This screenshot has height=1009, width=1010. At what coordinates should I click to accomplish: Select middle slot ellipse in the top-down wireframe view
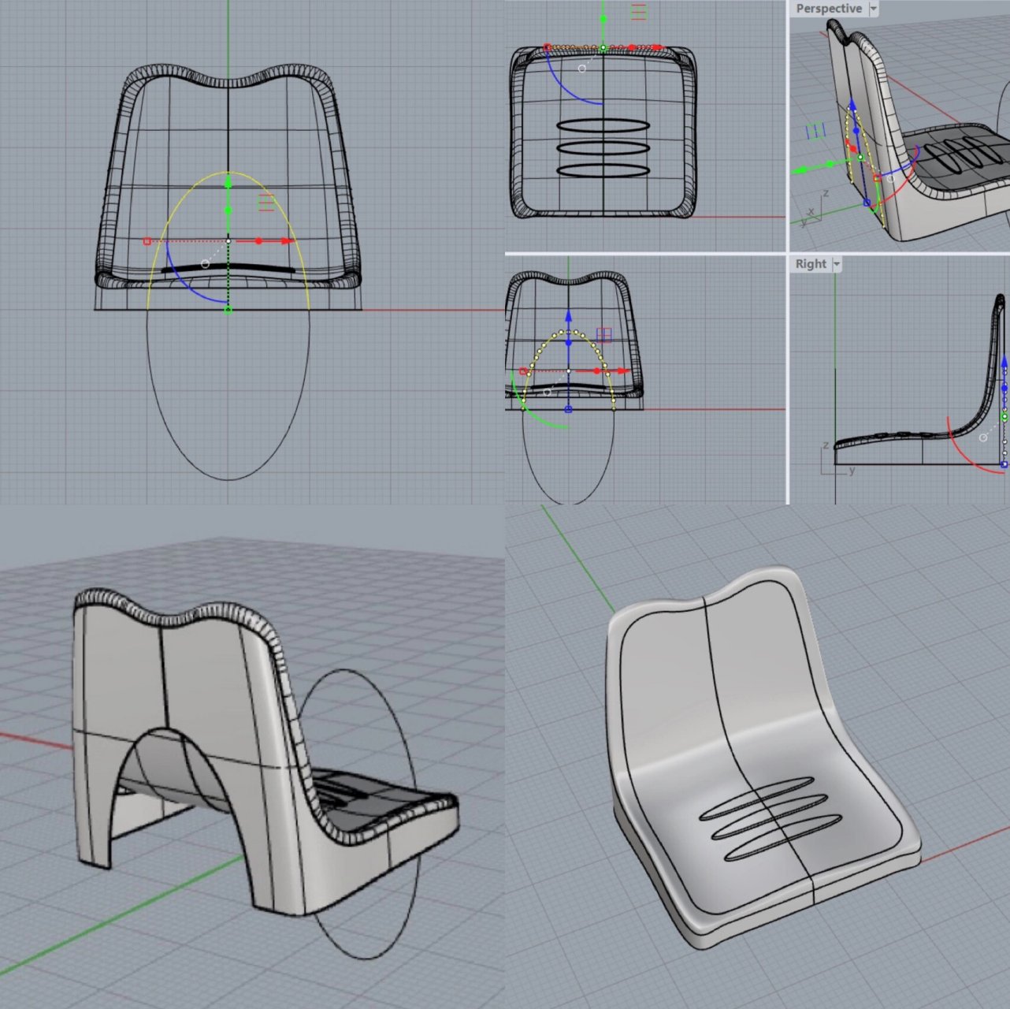pos(603,147)
